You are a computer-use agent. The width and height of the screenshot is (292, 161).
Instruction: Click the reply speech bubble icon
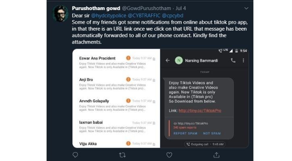75,155
